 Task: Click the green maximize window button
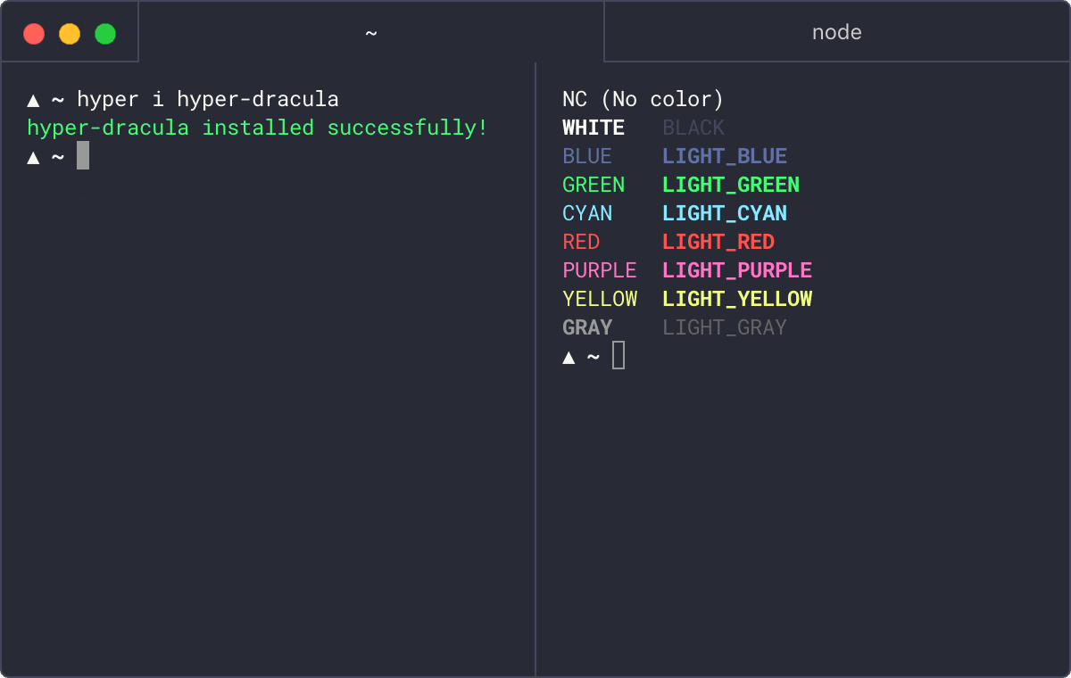(x=105, y=34)
